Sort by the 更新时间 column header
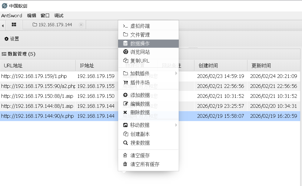The width and height of the screenshot is (302, 186). tap(274, 66)
